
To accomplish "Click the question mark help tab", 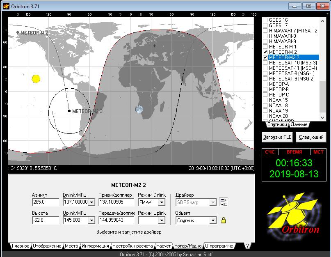I will [x=247, y=246].
